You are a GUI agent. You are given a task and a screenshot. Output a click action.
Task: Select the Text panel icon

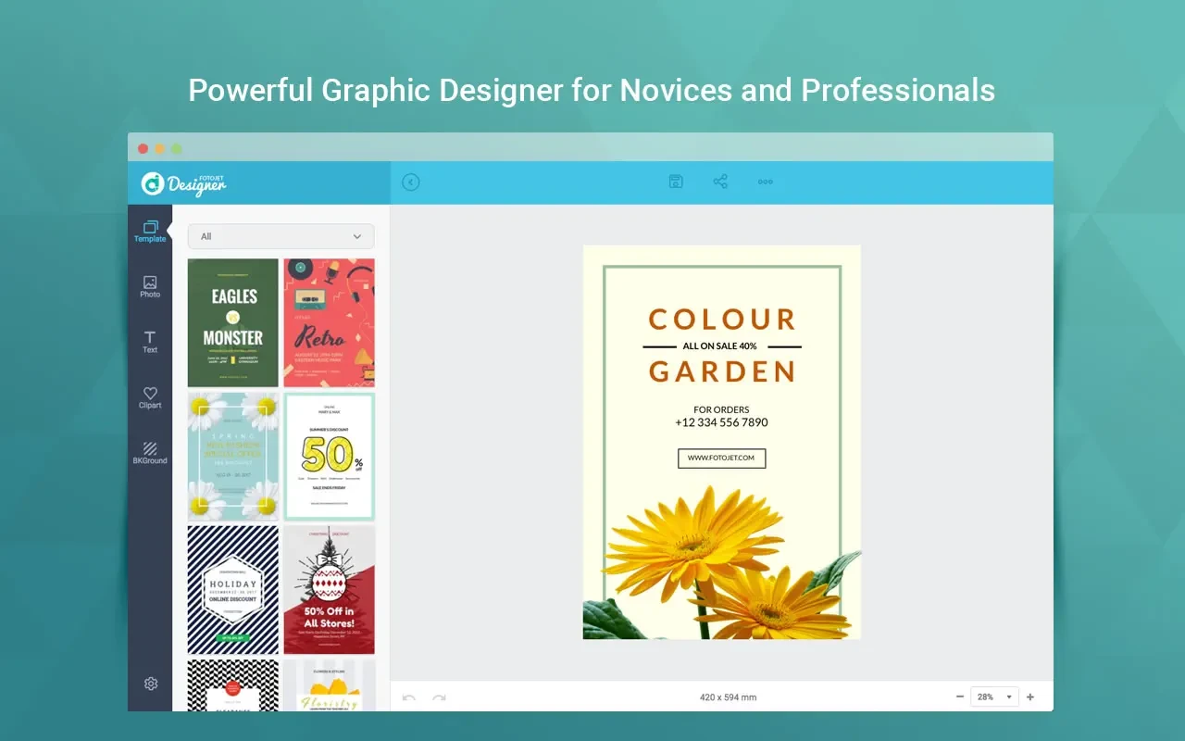150,342
